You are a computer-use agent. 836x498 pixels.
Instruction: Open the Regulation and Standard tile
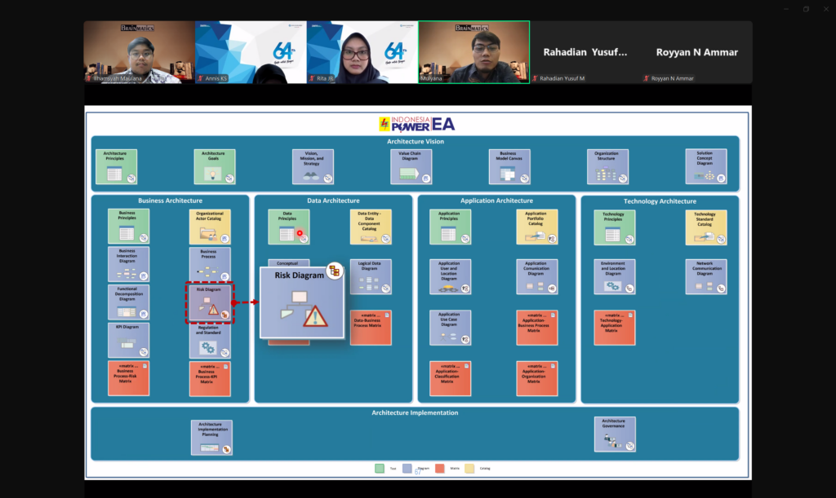[210, 341]
